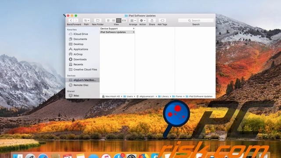Click eligijusmacair in path bar
Screen dimensions: 281x158
point(145,97)
